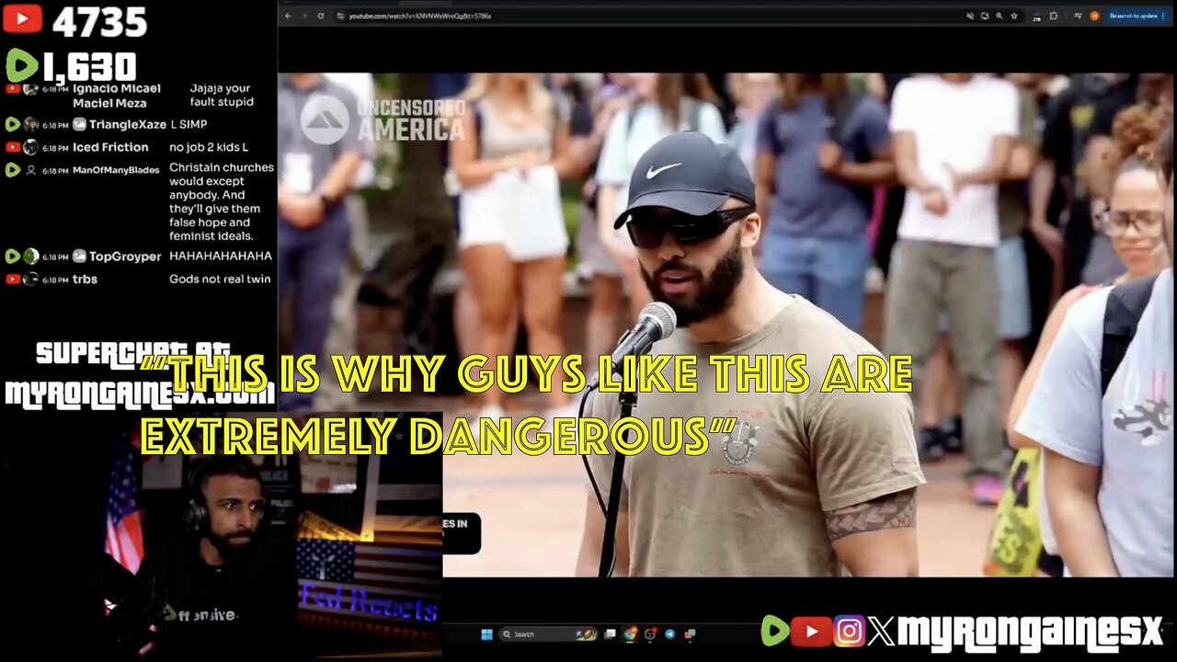Image resolution: width=1177 pixels, height=662 pixels.
Task: Click the orange profile avatar in Chrome
Action: [x=1094, y=16]
